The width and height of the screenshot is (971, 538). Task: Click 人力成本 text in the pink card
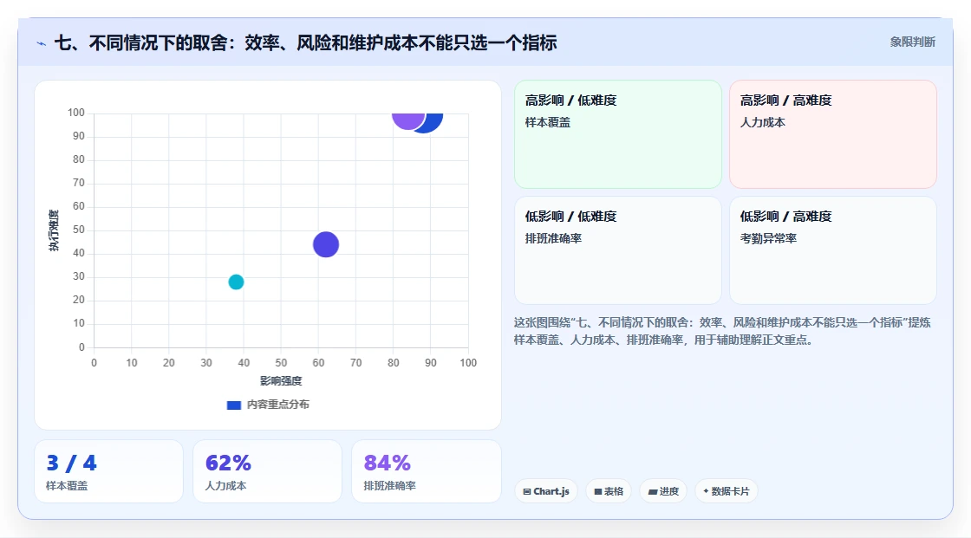click(x=762, y=122)
